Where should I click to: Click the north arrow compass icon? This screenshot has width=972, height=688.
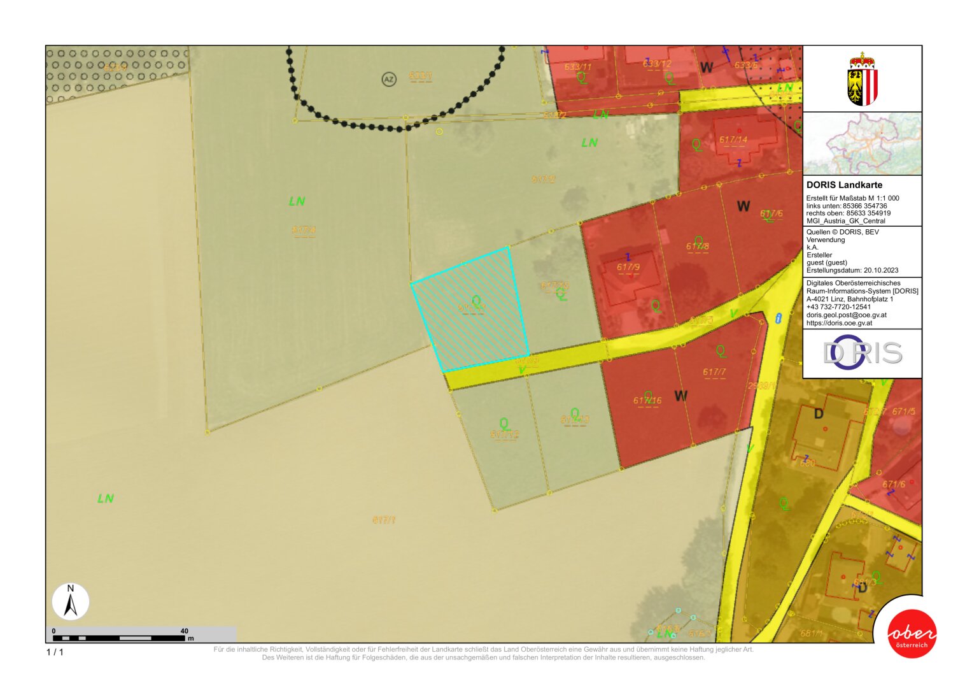point(71,602)
